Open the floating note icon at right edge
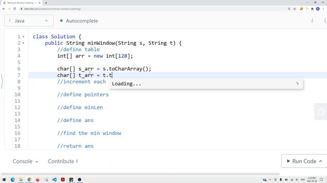327x183 pixels. [x=320, y=112]
